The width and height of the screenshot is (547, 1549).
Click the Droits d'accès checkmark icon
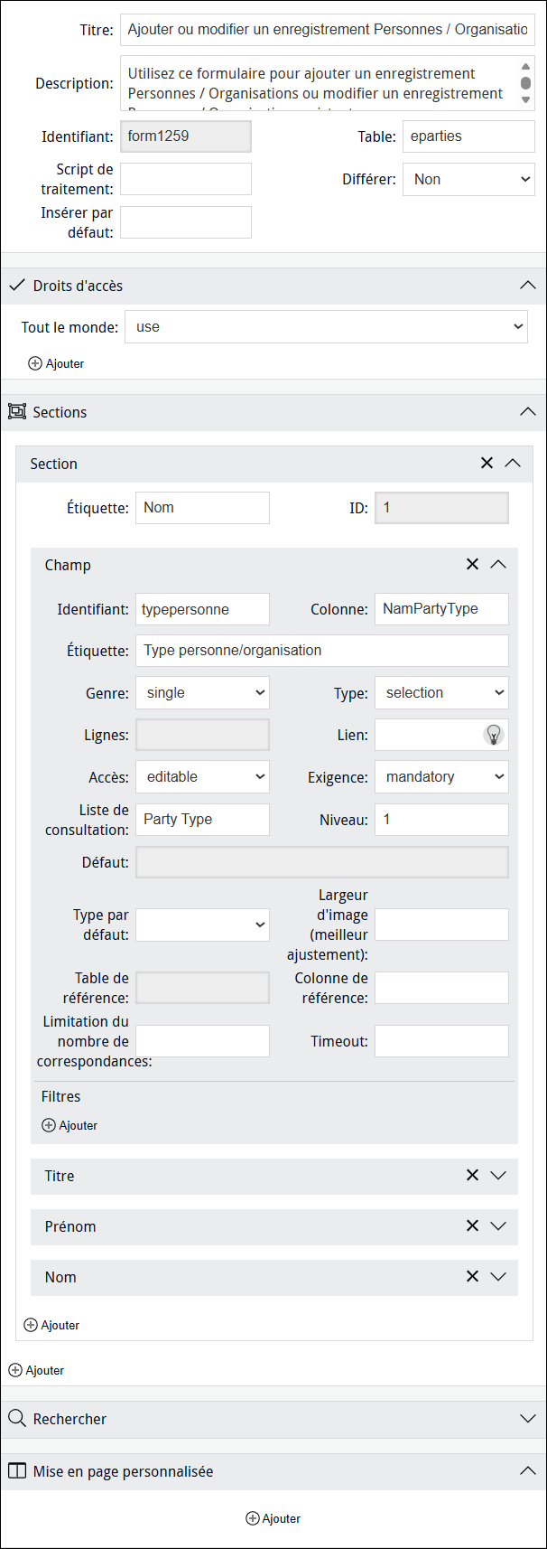(x=17, y=286)
